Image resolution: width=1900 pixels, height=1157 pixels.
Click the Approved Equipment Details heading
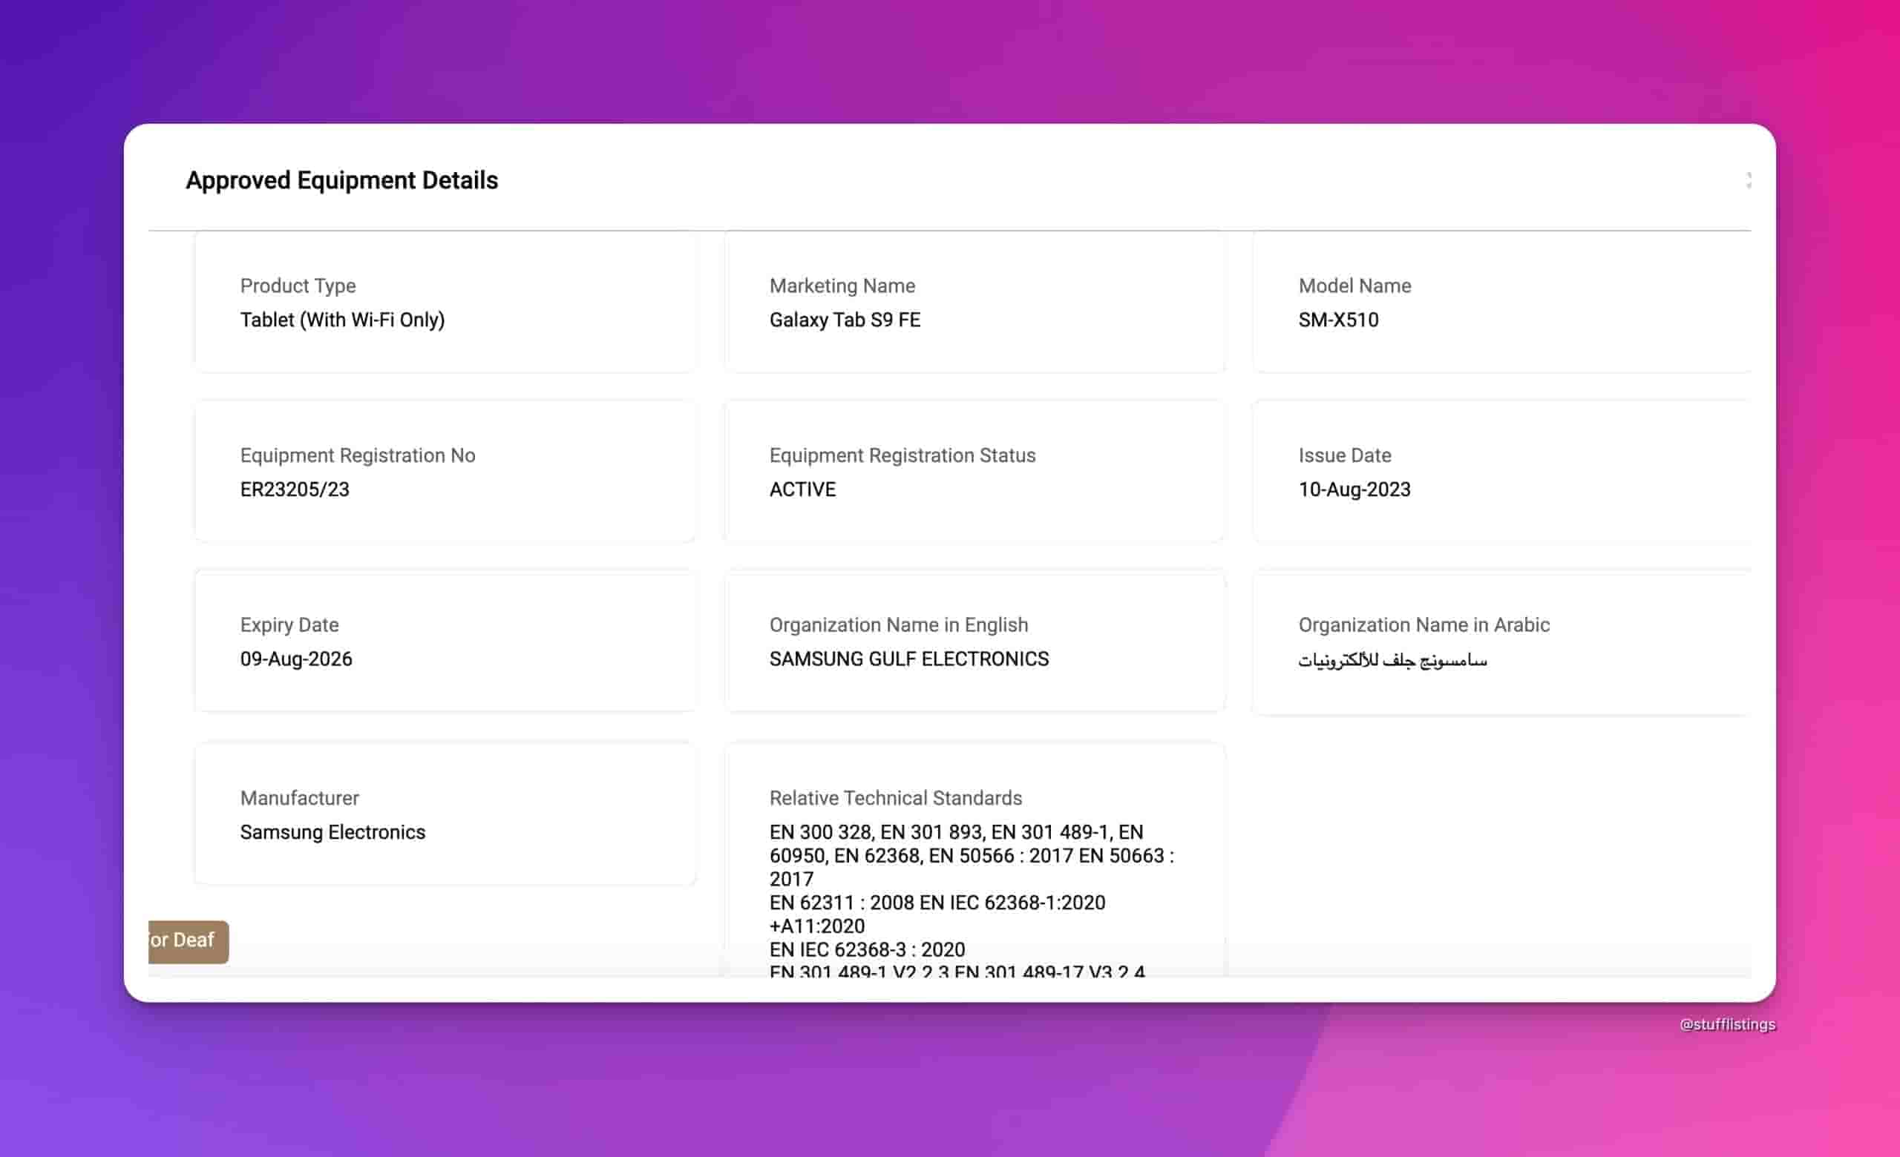(x=341, y=180)
